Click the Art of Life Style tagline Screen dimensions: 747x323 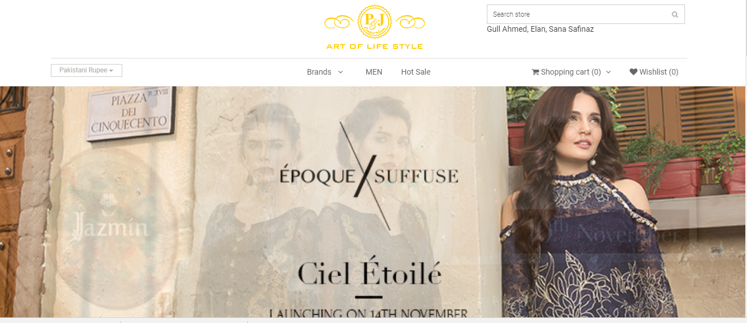coord(375,46)
